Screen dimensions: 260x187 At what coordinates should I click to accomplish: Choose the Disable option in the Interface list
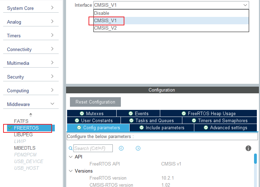pyautogui.click(x=171, y=13)
